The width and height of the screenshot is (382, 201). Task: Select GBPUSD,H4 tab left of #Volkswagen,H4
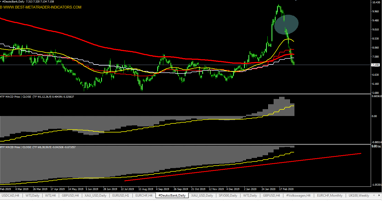click(x=271, y=196)
